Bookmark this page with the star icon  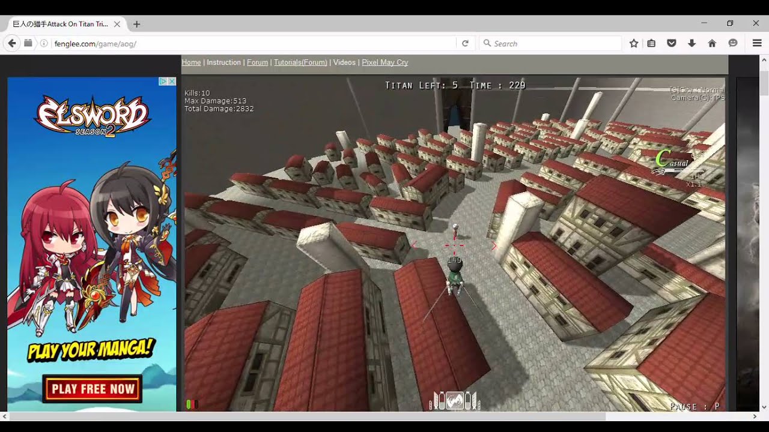click(x=634, y=43)
